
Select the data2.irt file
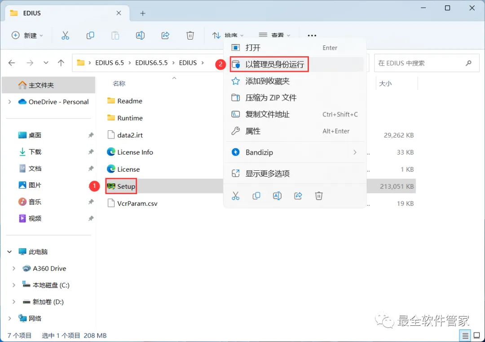click(x=125, y=135)
